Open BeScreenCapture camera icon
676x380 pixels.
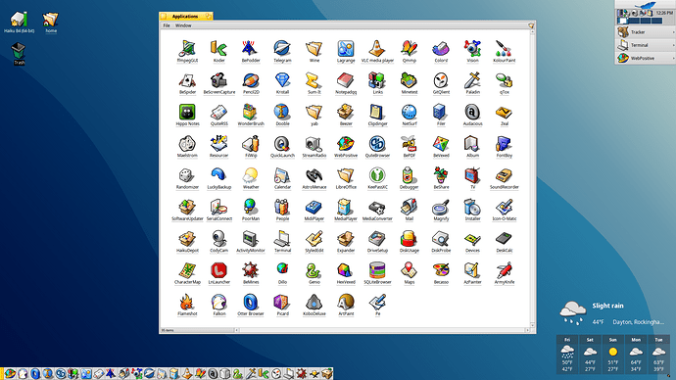(x=219, y=80)
